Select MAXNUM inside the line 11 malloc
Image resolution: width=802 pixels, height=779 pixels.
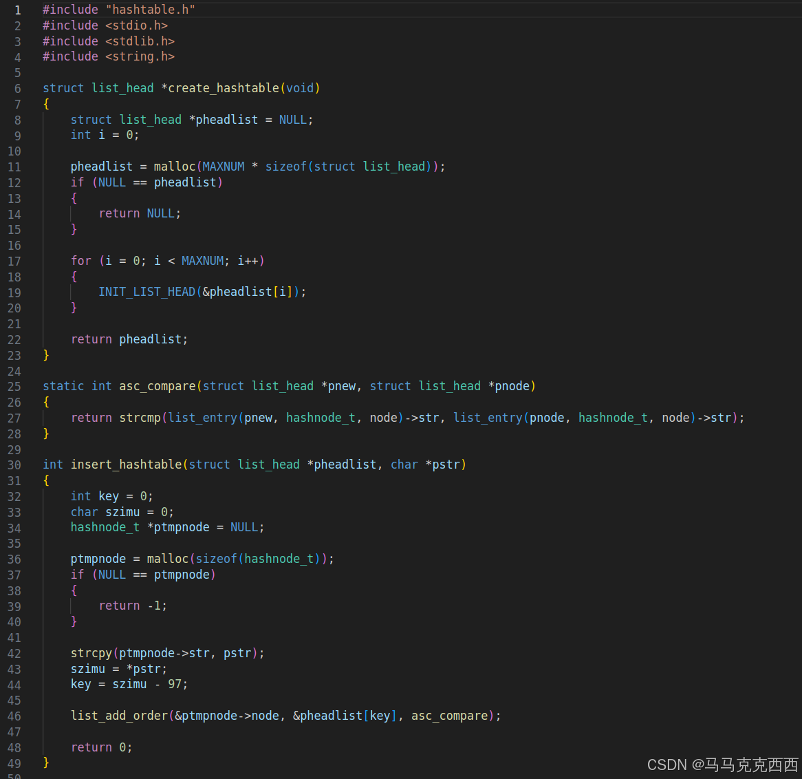pyautogui.click(x=224, y=167)
